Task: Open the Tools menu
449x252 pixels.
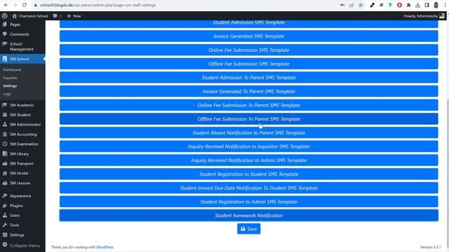Action: tap(22, 225)
